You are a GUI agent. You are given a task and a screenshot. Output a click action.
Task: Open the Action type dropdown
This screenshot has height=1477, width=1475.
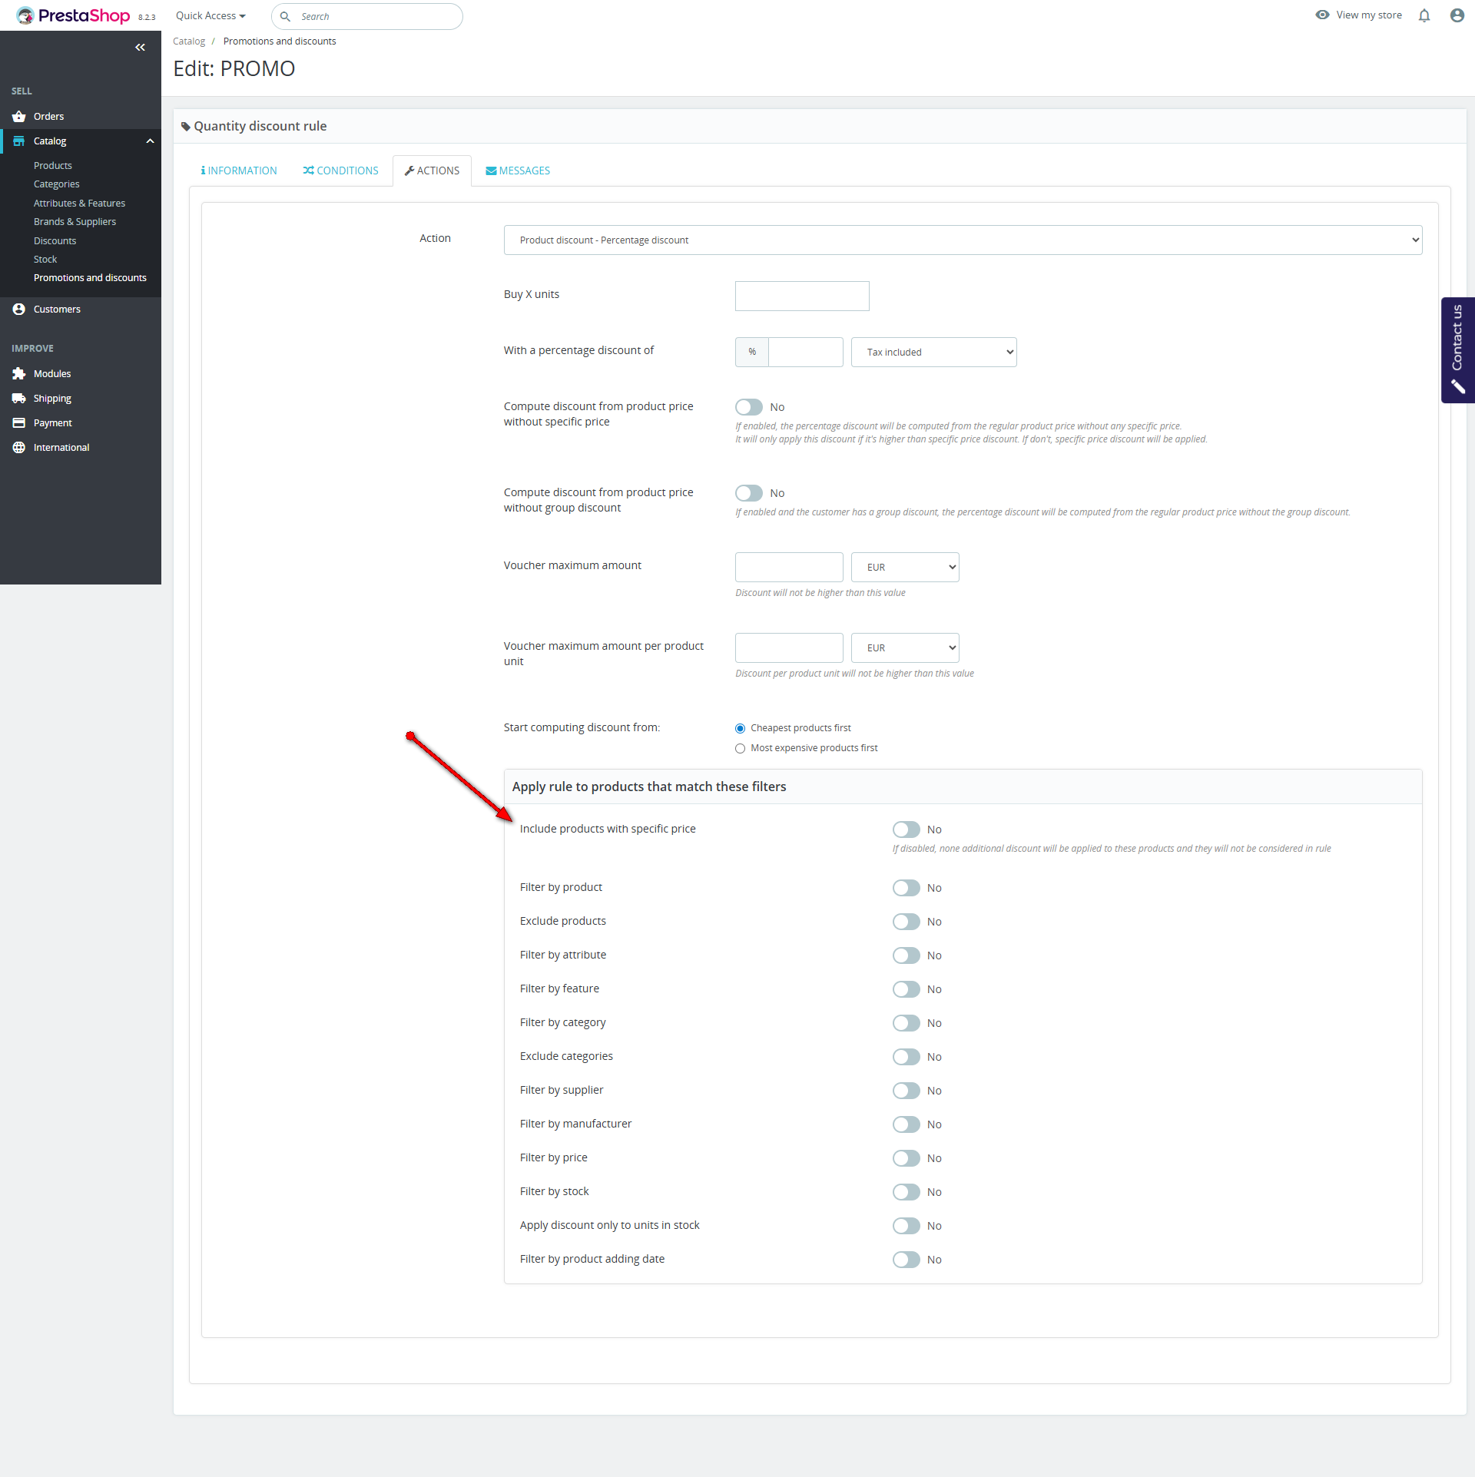tap(963, 240)
